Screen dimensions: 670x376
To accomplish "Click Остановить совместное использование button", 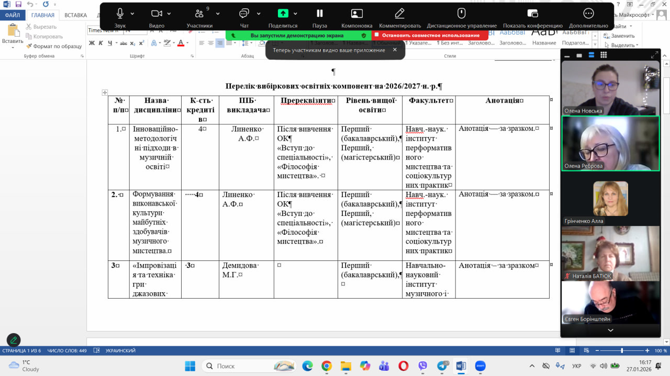I will tap(430, 35).
